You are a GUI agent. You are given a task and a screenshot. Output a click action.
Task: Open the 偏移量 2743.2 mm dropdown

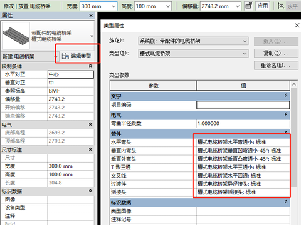click(x=238, y=6)
